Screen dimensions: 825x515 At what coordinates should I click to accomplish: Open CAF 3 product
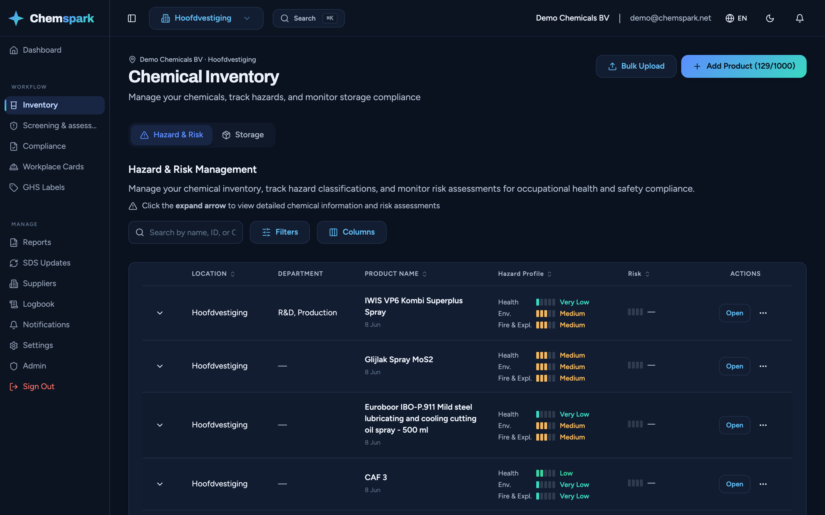(x=734, y=484)
